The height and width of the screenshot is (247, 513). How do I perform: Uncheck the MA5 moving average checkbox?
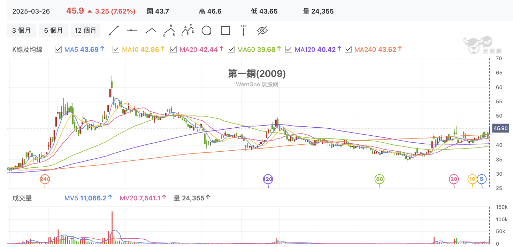point(59,49)
